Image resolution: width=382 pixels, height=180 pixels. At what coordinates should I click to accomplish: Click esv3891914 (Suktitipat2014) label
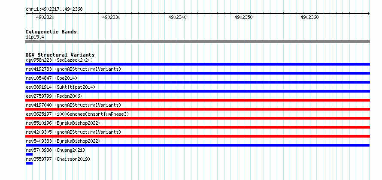point(61,87)
